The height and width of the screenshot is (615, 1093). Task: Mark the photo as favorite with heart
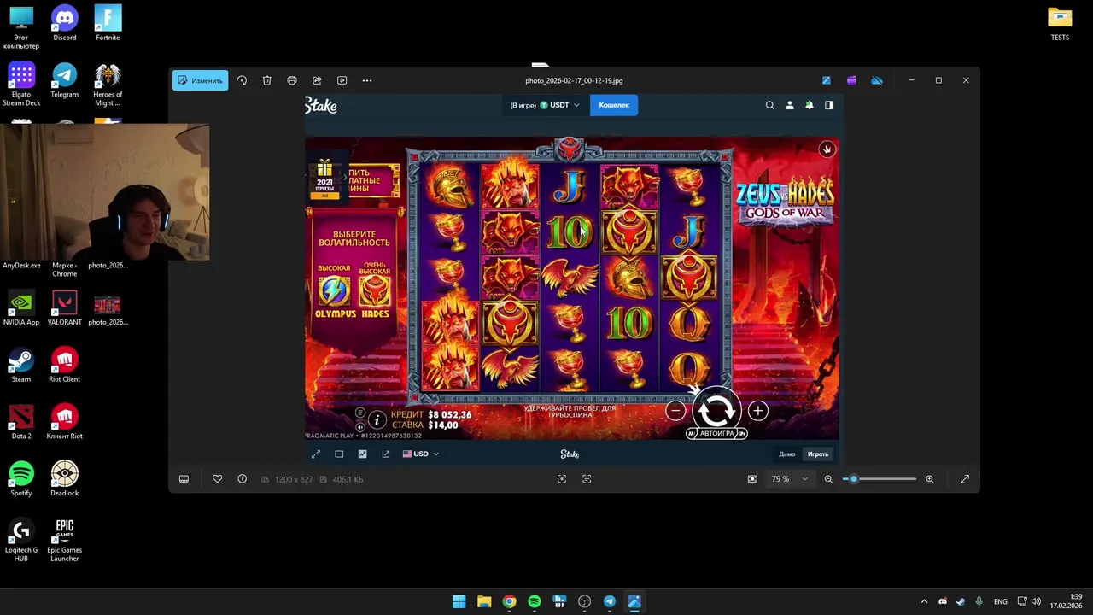217,479
